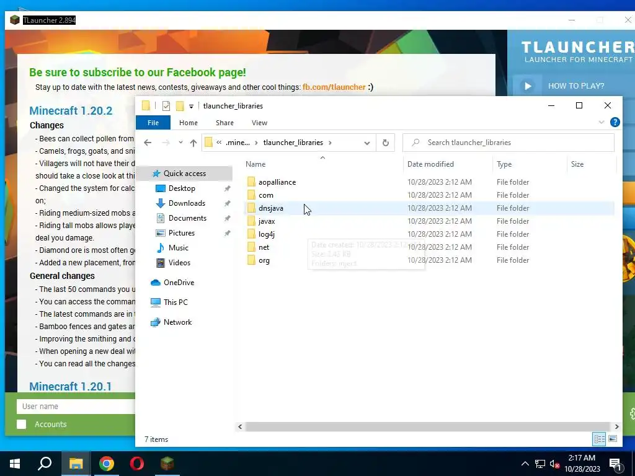Switch to details view layout

click(x=600, y=439)
